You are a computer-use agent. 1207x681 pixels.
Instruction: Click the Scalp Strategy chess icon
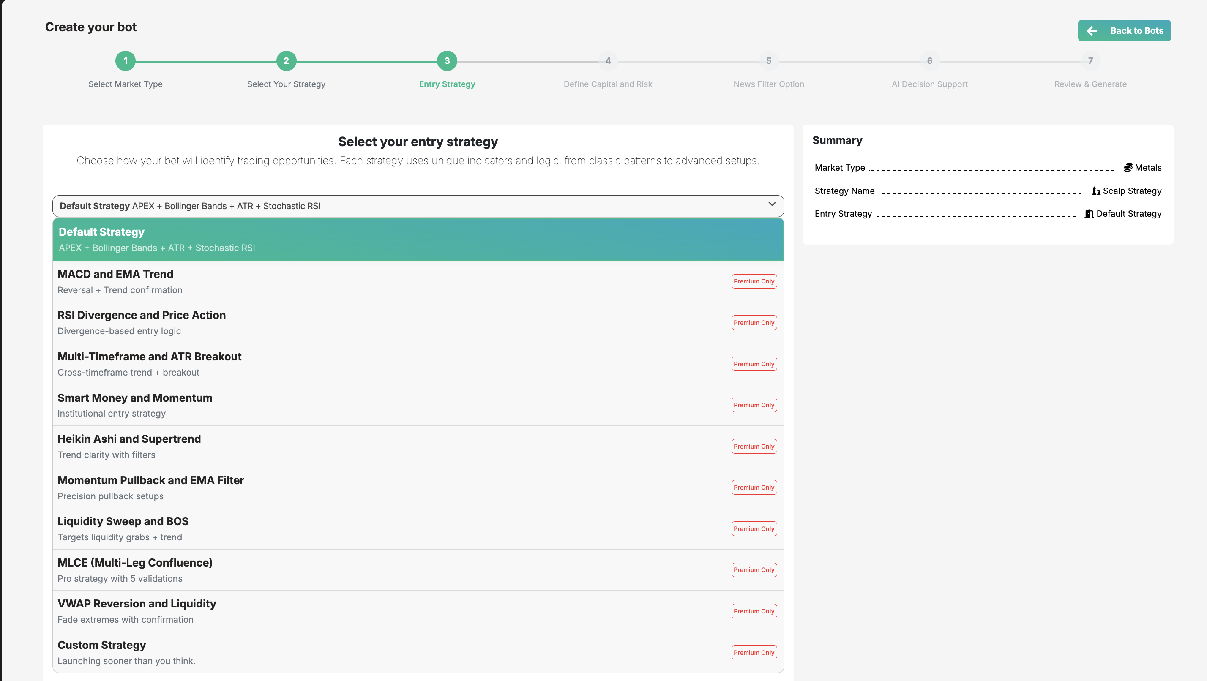pos(1096,191)
